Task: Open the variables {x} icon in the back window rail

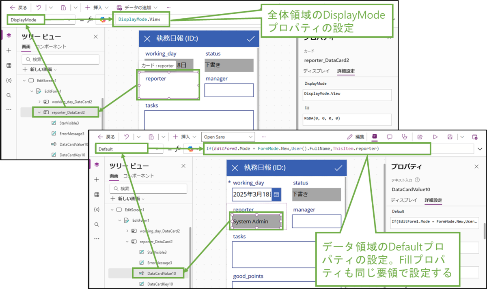Action: pos(9,80)
